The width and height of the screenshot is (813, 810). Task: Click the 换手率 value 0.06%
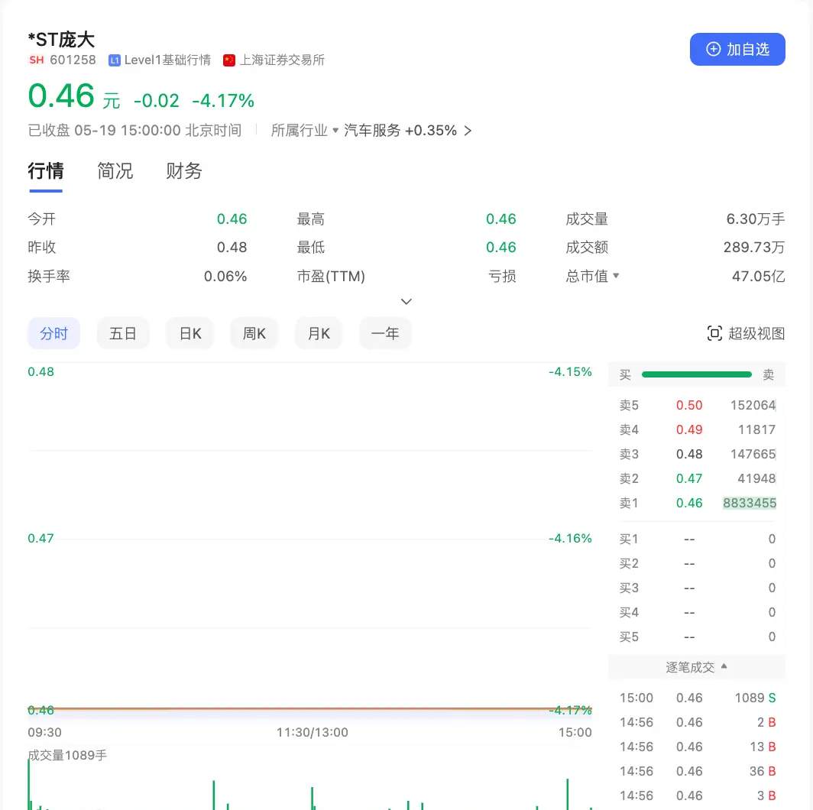[x=225, y=277]
